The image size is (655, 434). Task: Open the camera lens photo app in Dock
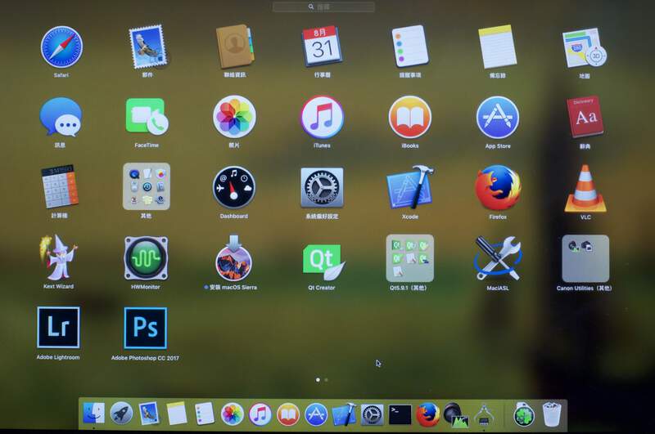pyautogui.click(x=456, y=415)
